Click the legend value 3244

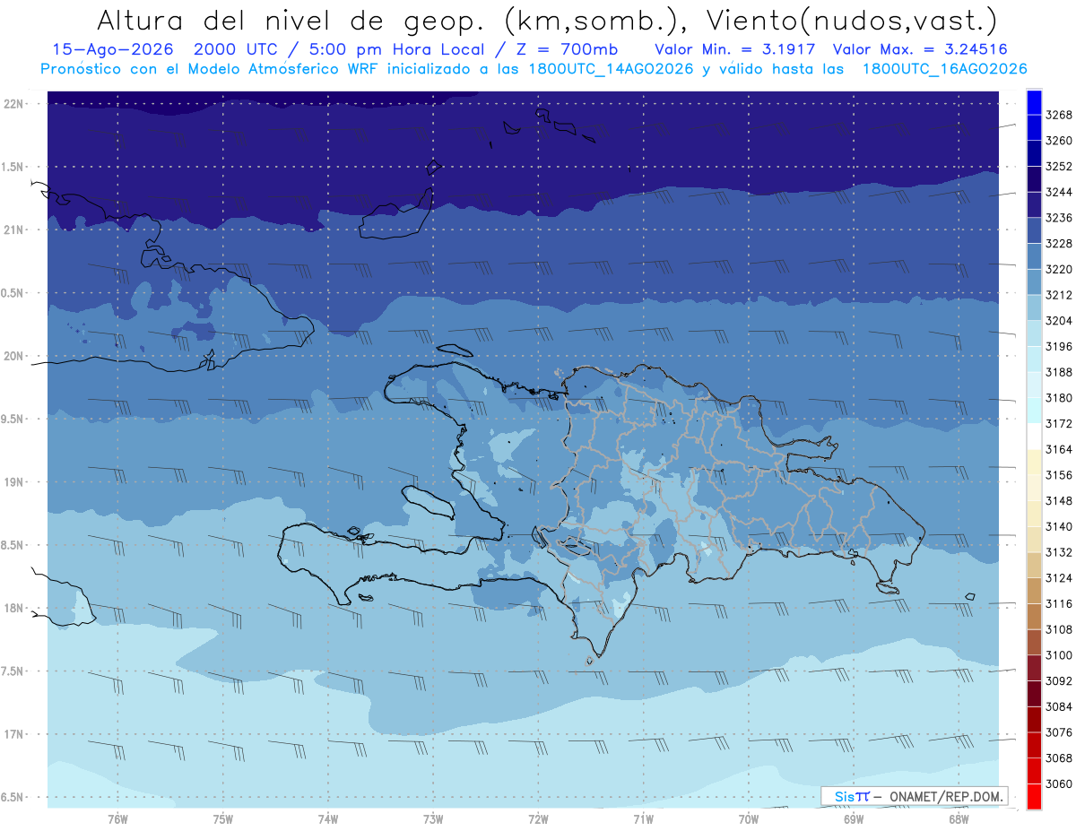click(1059, 192)
